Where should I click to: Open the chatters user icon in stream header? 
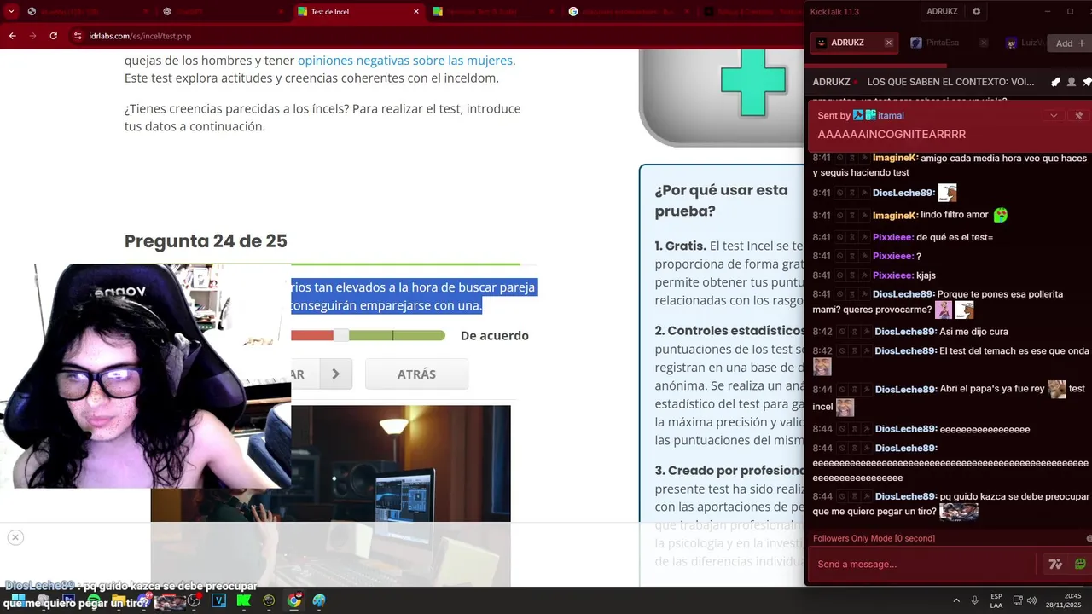[x=1072, y=83]
